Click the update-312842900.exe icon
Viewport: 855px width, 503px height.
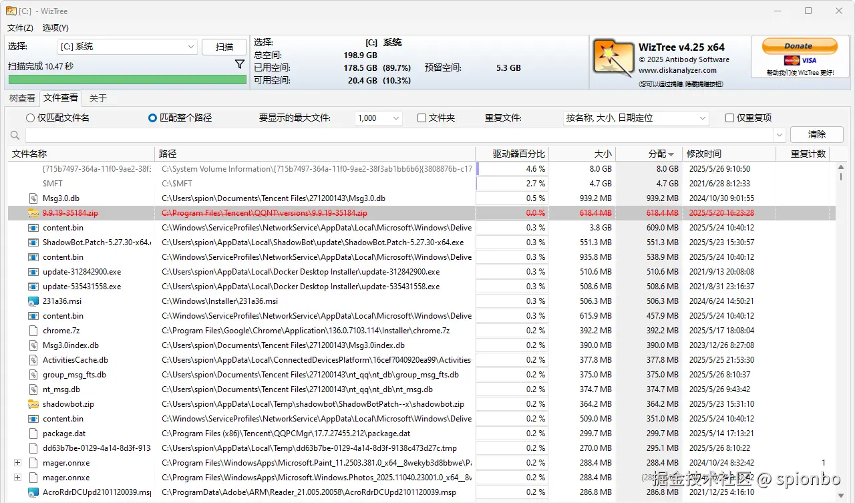(33, 272)
